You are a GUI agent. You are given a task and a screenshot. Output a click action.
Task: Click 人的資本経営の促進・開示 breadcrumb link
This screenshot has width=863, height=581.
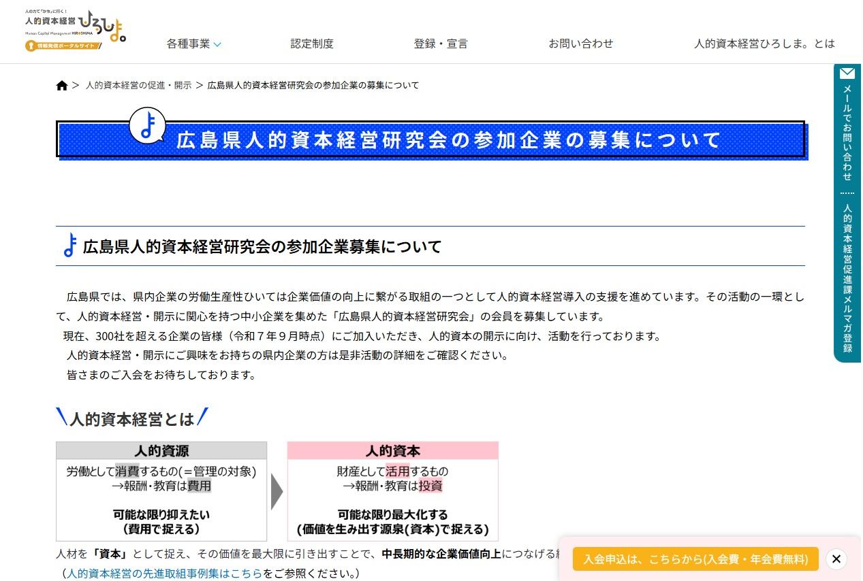click(x=138, y=86)
